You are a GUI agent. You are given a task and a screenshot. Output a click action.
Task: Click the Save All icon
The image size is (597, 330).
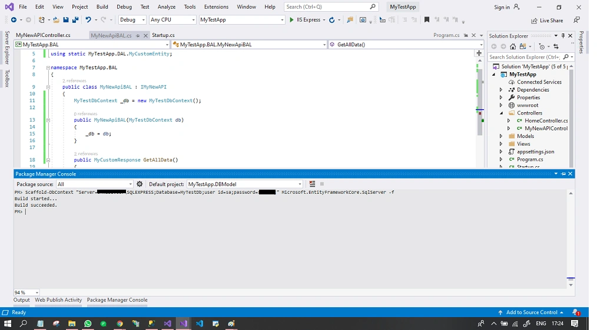click(75, 20)
